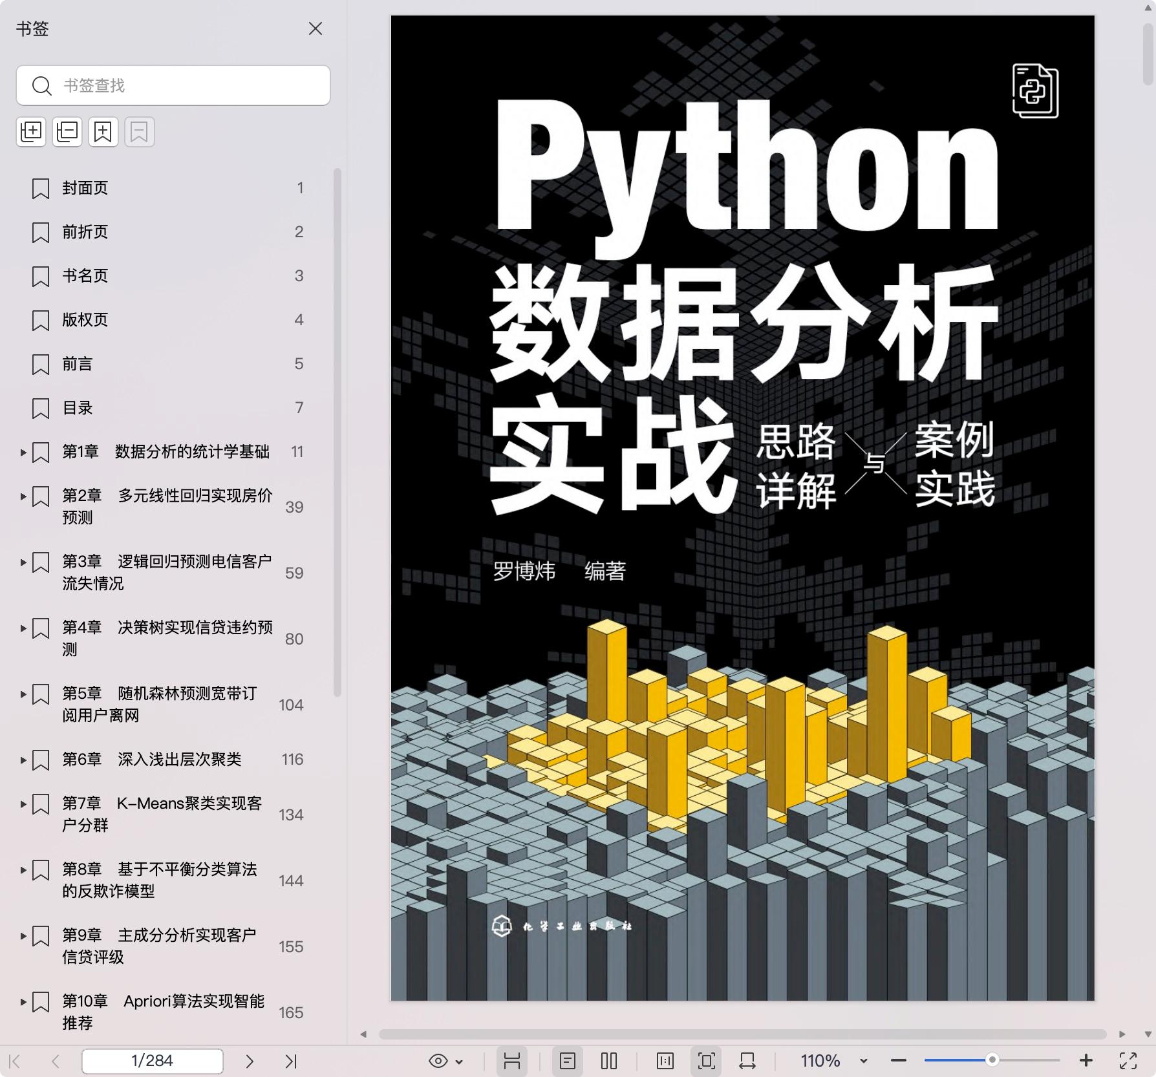Expand 第6章 深入浅出层次聚类

[x=23, y=760]
